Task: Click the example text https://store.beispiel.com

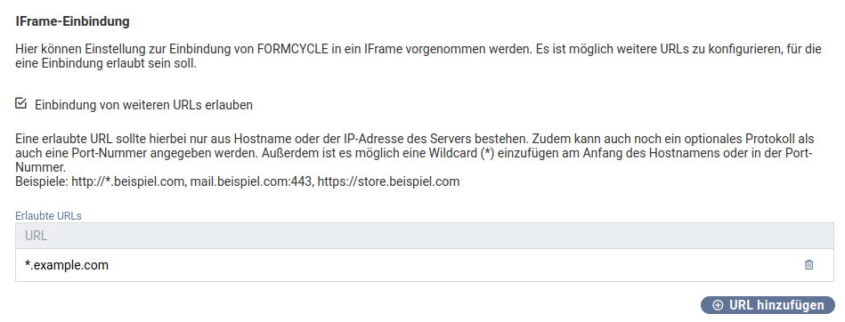Action: (388, 181)
